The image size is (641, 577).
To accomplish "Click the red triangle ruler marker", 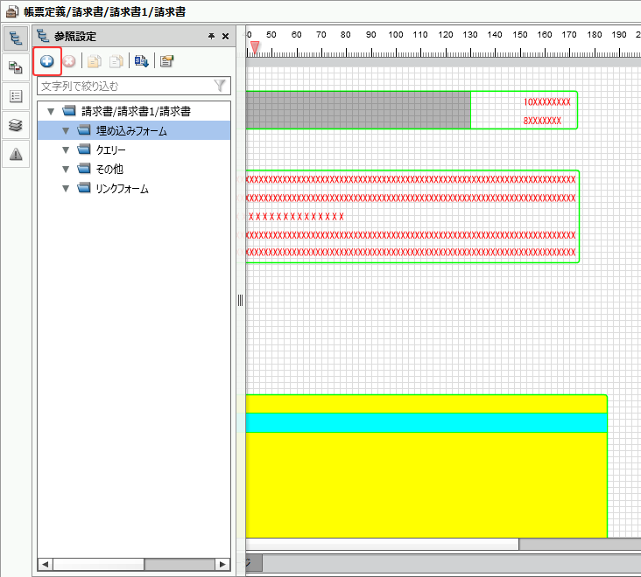I will pyautogui.click(x=255, y=47).
